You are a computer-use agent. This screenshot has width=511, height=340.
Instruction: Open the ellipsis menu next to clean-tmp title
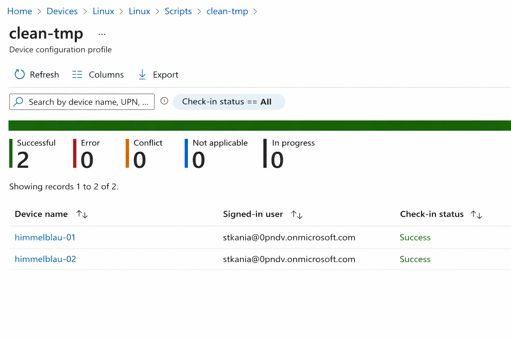pos(102,34)
